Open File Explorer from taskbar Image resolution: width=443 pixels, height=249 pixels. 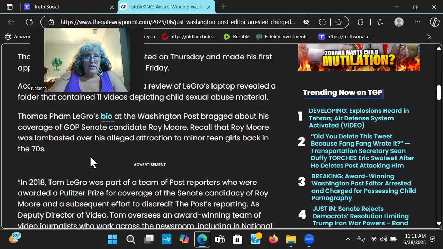[x=291, y=239]
